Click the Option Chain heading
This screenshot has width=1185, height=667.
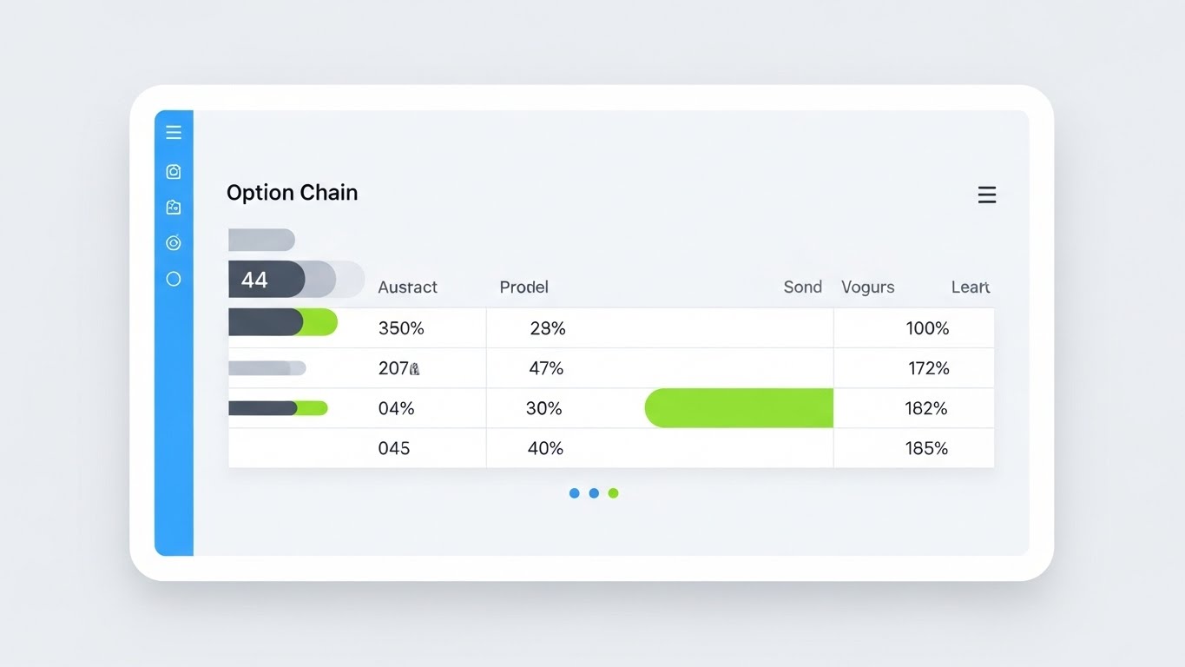point(292,192)
